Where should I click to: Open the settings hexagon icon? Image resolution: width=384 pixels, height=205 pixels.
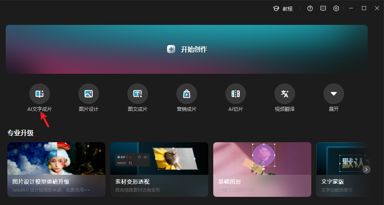click(336, 9)
